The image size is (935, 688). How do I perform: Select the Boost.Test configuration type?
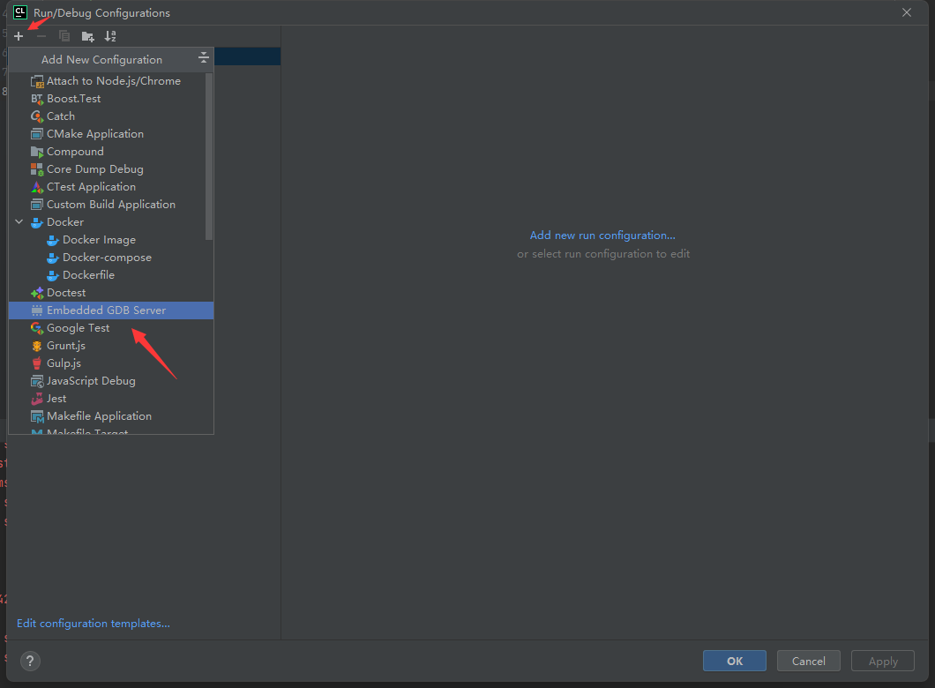click(x=111, y=99)
